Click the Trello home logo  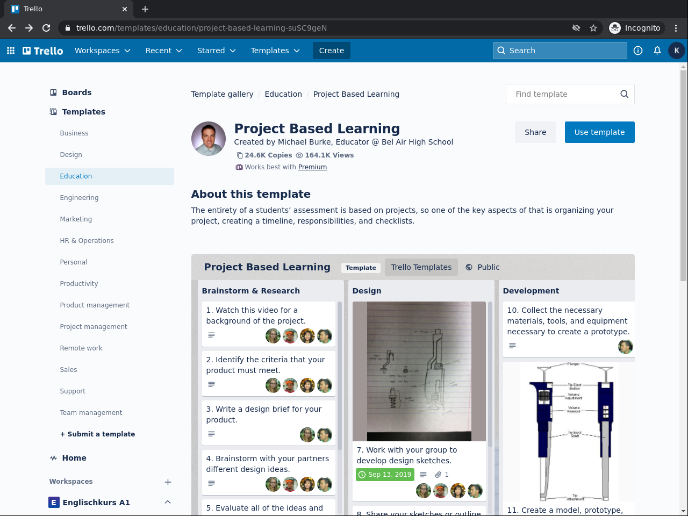(x=43, y=51)
